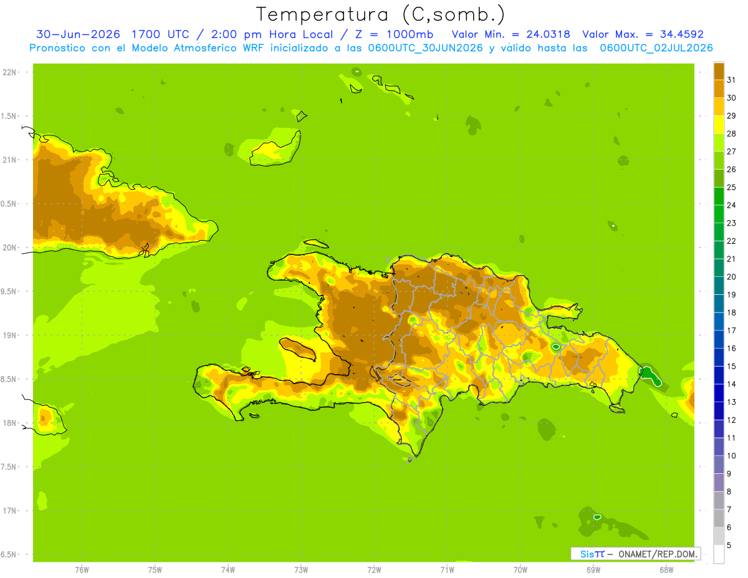Viewport: 748px width, 578px height.
Task: Click the gray legend band between 6 and 7
Action: tap(719, 518)
